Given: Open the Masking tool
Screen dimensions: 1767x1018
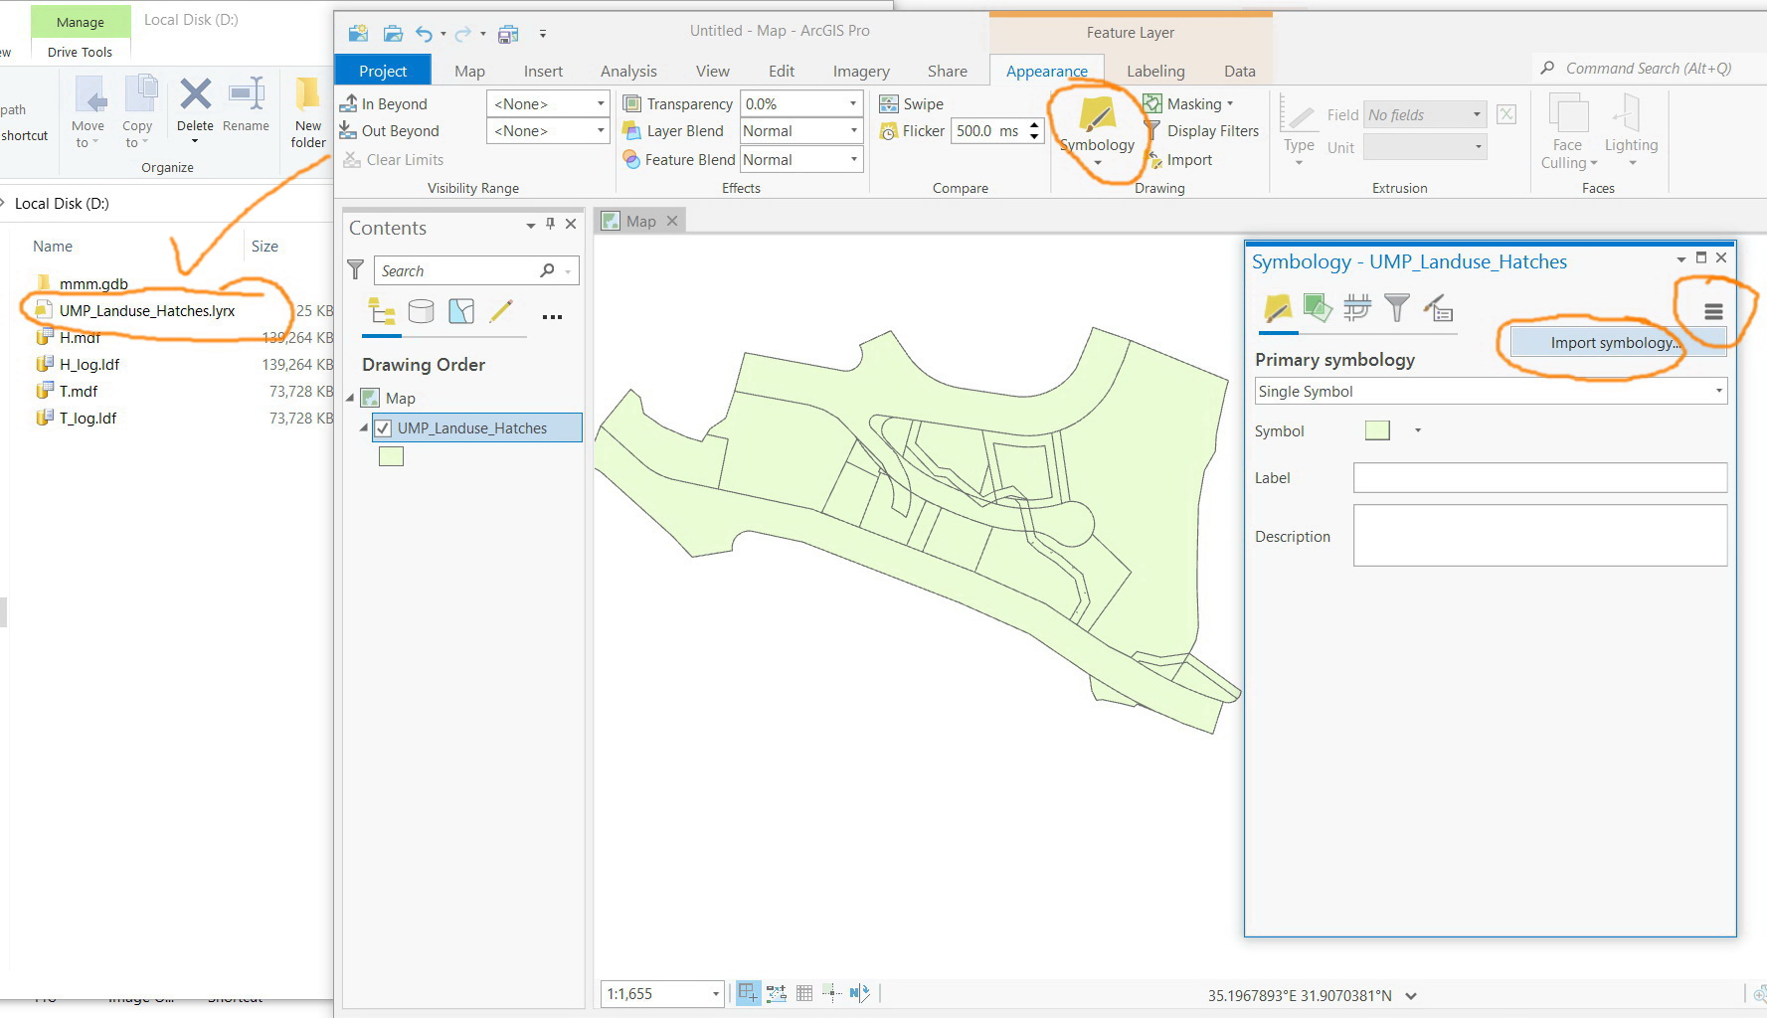Looking at the screenshot, I should (x=1190, y=102).
